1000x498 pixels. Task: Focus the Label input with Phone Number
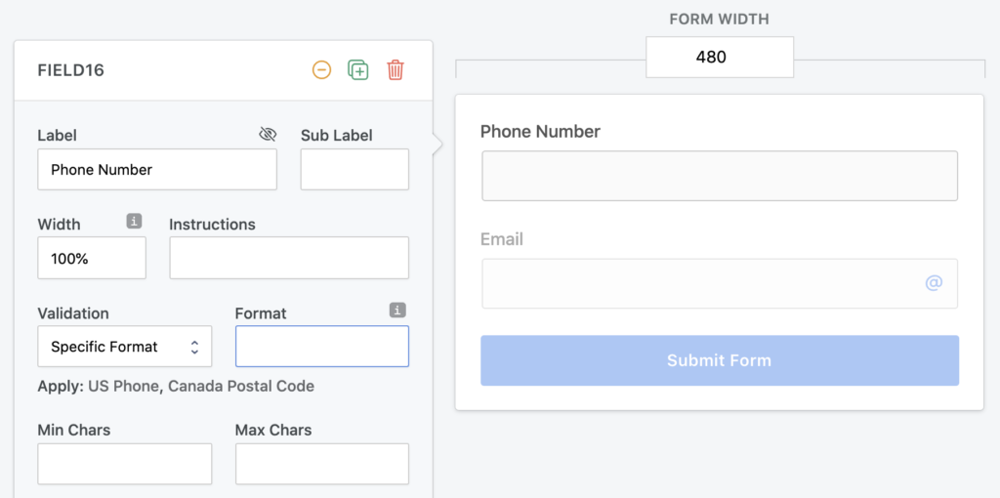click(x=157, y=170)
